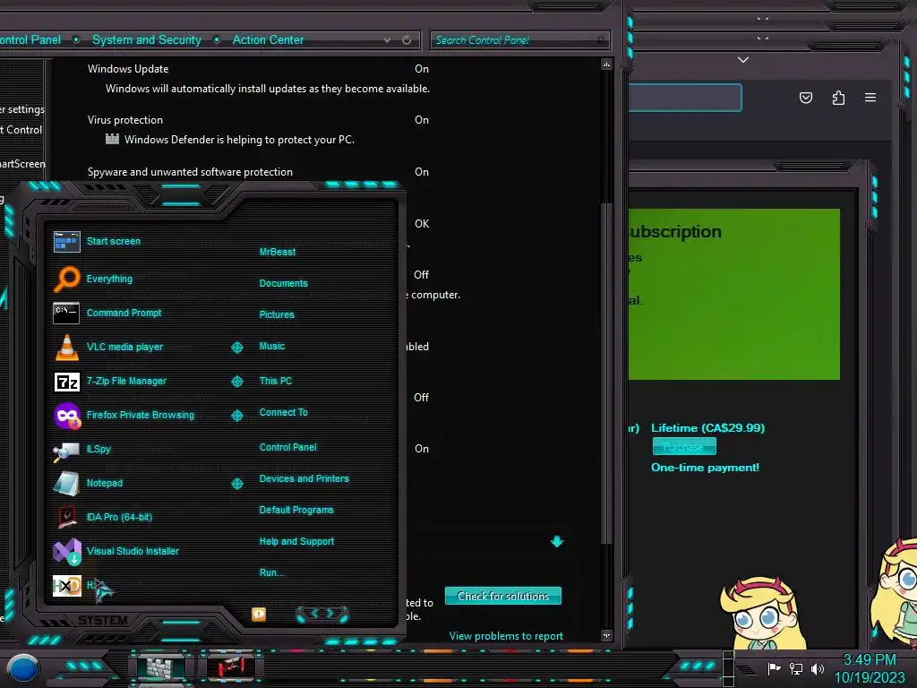917x688 pixels.
Task: Open Control Panel from the start menu
Action: click(x=287, y=447)
